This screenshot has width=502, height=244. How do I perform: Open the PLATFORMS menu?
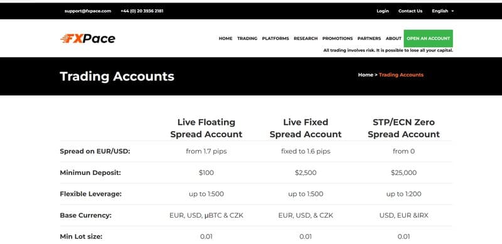pos(275,38)
